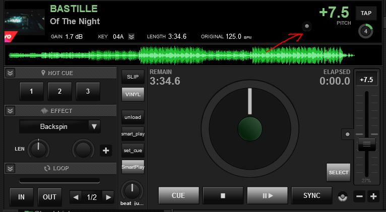Image resolution: width=386 pixels, height=212 pixels.
Task: Click the pitch plus button
Action: coord(373,197)
